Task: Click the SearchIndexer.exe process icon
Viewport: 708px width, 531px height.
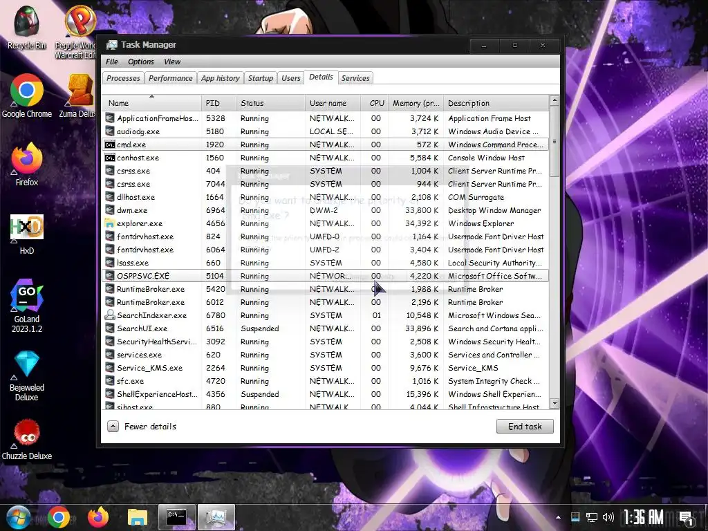Action: [x=110, y=315]
